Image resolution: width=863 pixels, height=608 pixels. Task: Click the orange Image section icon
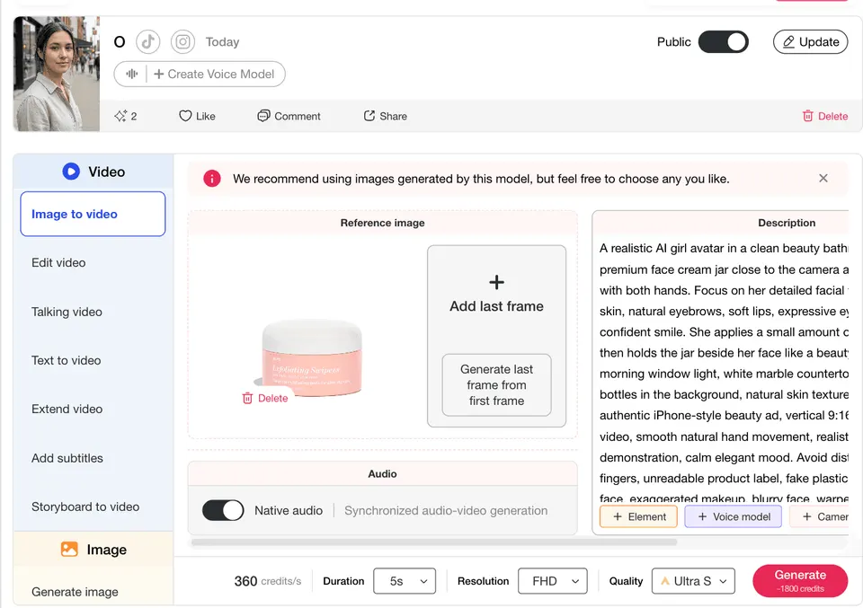[x=69, y=550]
